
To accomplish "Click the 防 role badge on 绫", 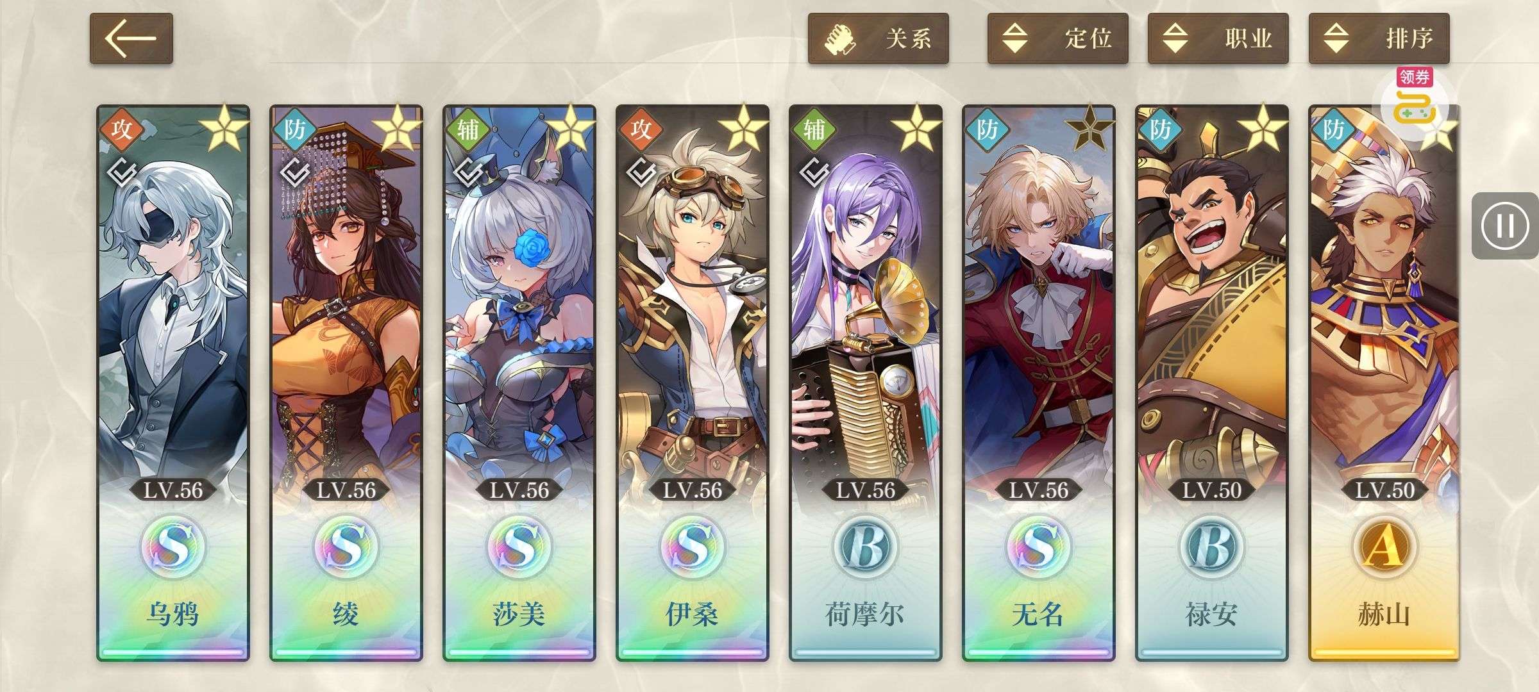I will click(x=294, y=129).
